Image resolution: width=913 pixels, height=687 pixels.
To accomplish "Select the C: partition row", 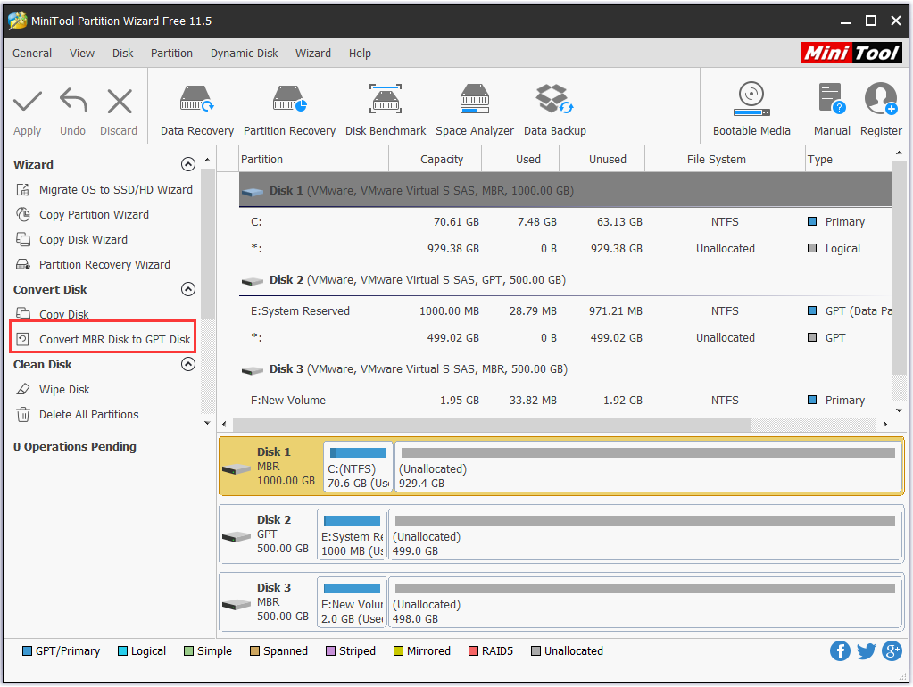I will [x=566, y=222].
